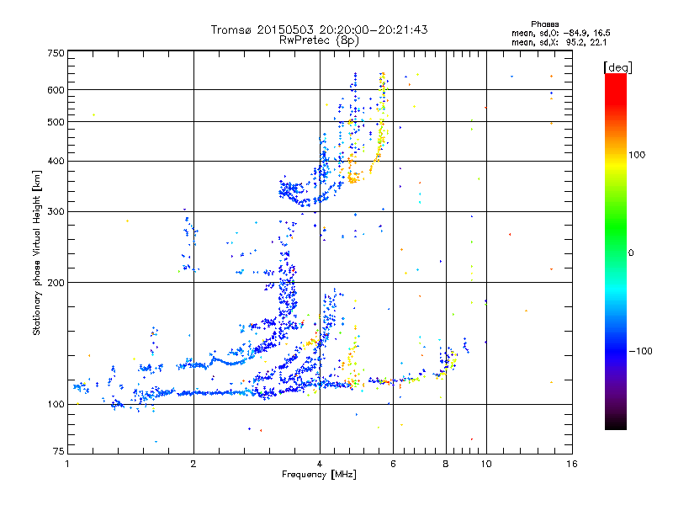
Task: Click the x-axis tick label "10"
Action: tap(486, 464)
